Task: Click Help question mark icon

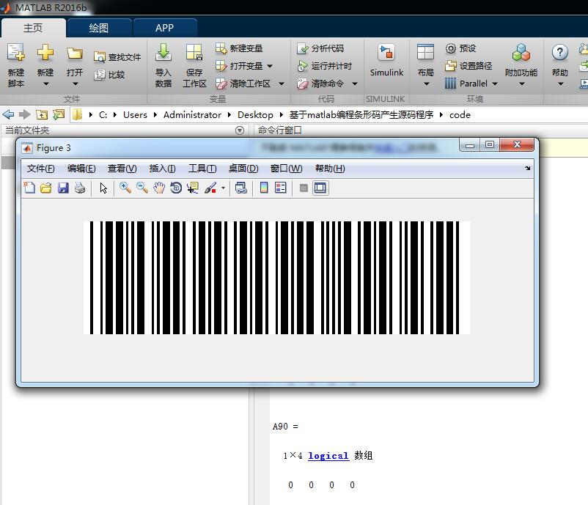Action: [x=559, y=53]
